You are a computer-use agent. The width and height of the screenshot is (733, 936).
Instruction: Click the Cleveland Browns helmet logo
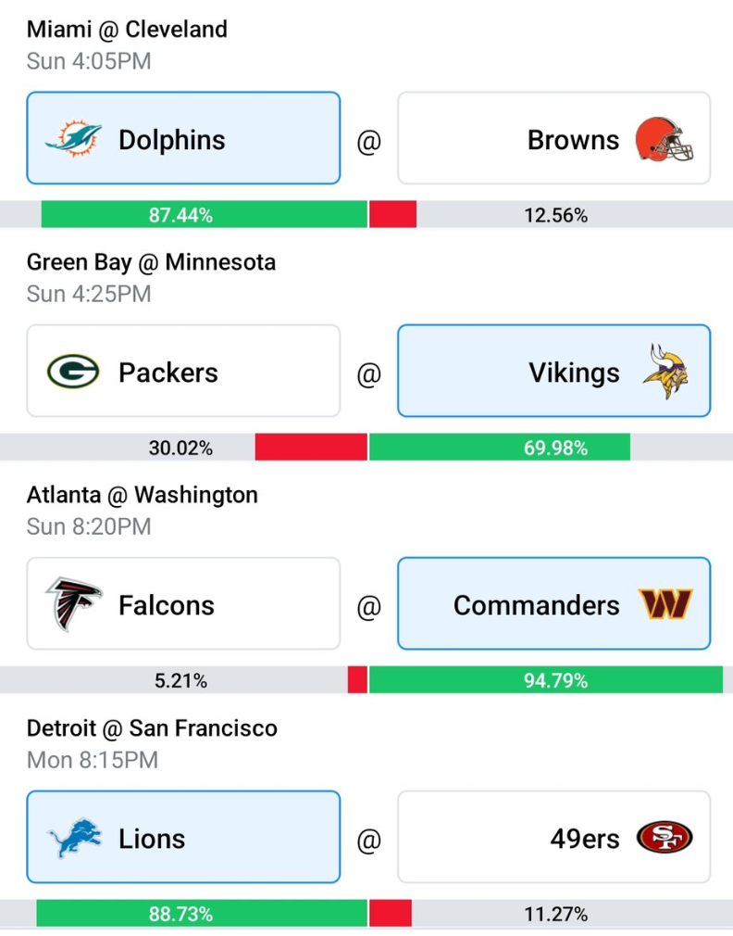[x=665, y=139]
